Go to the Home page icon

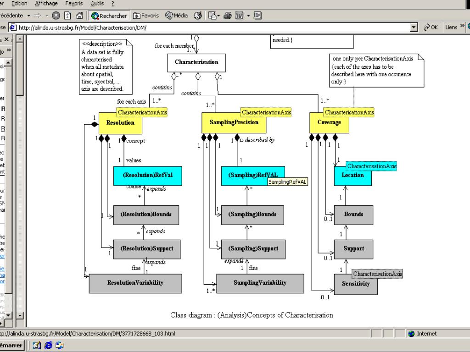click(79, 16)
